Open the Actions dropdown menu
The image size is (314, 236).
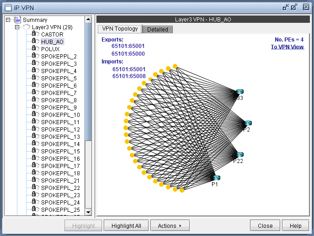click(170, 226)
